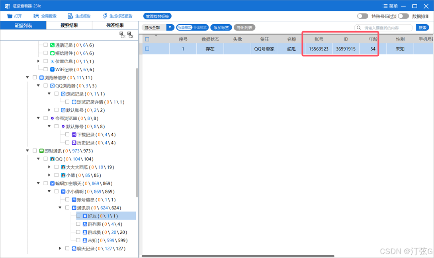The height and width of the screenshot is (258, 434).
Task: Select the 聊天记录 icon
Action: pos(74,248)
